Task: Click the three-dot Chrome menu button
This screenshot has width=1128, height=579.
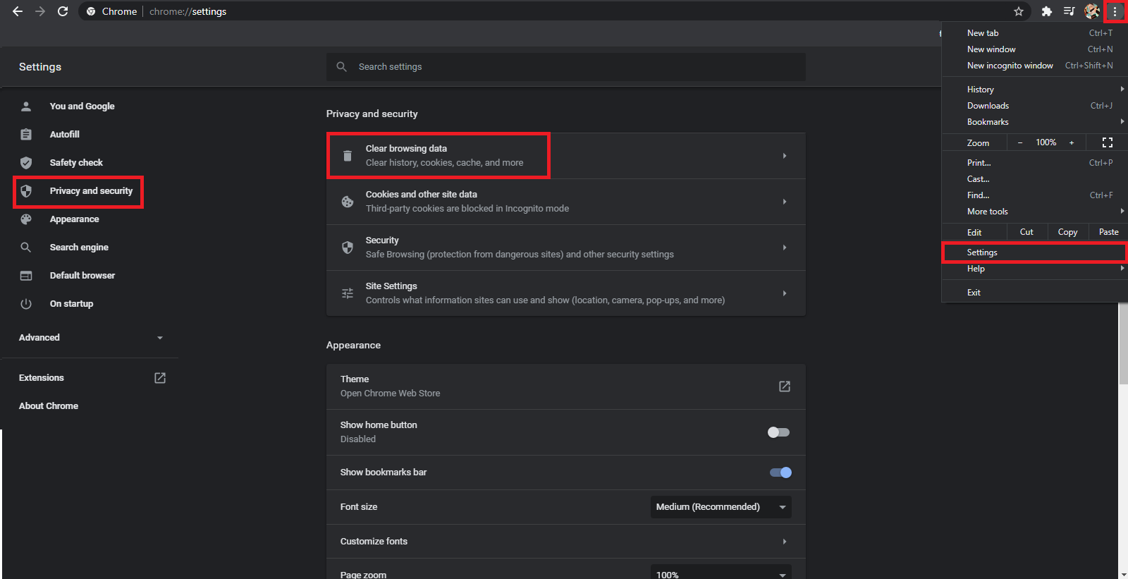Action: [x=1115, y=11]
